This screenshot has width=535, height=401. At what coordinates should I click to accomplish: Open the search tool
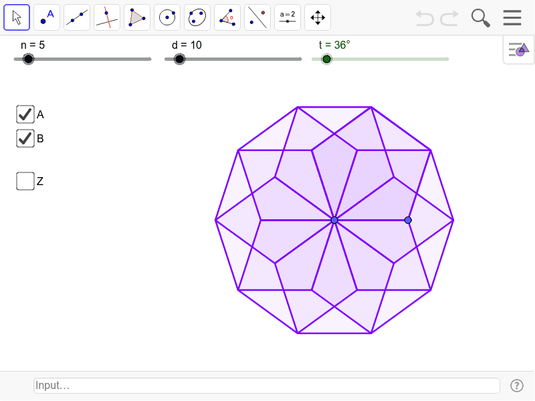pos(480,17)
